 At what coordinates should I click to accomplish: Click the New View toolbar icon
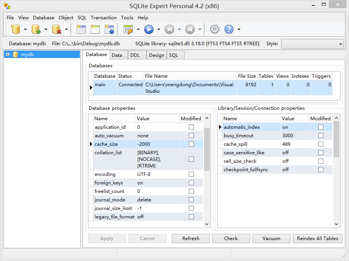coord(95,29)
